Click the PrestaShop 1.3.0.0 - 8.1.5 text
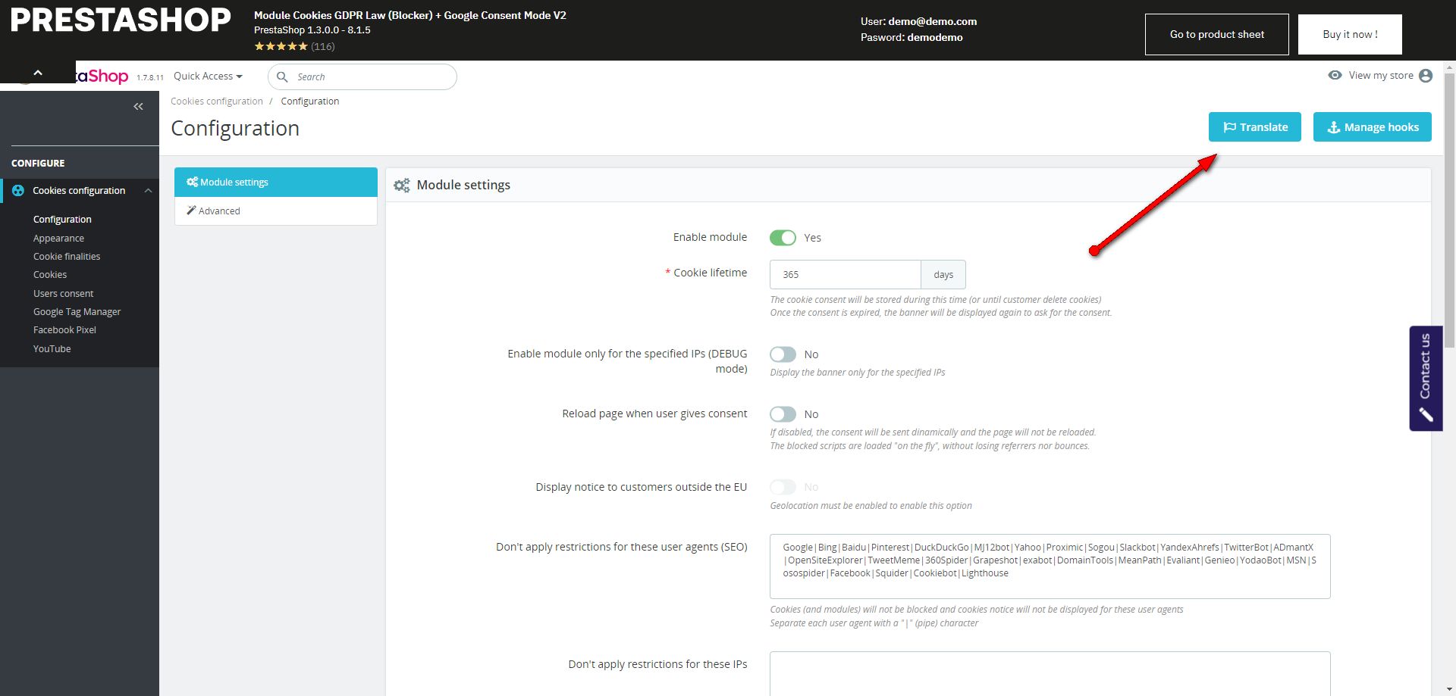1456x696 pixels. (312, 30)
